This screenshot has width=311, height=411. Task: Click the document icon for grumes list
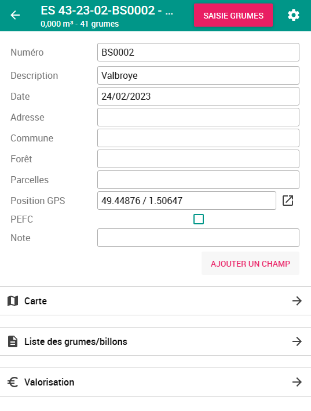(x=13, y=341)
